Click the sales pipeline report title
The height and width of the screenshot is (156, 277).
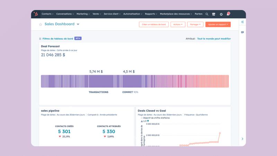pos(50,111)
